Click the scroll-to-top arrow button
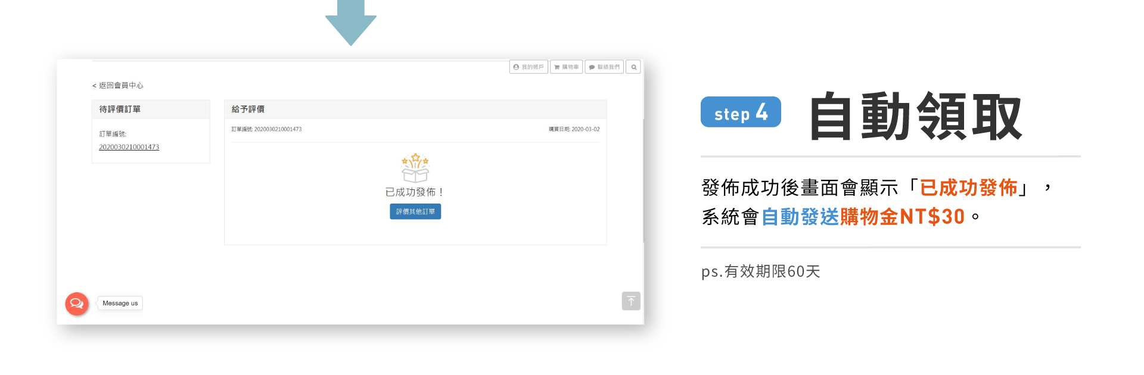 click(x=631, y=301)
